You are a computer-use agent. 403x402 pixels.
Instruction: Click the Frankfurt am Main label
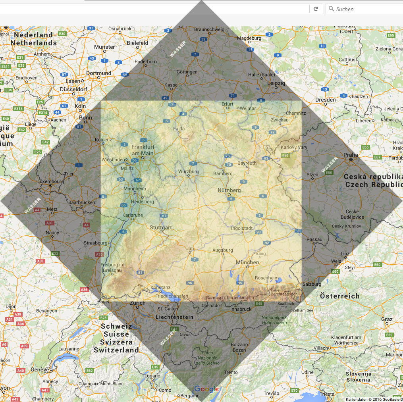pos(142,150)
